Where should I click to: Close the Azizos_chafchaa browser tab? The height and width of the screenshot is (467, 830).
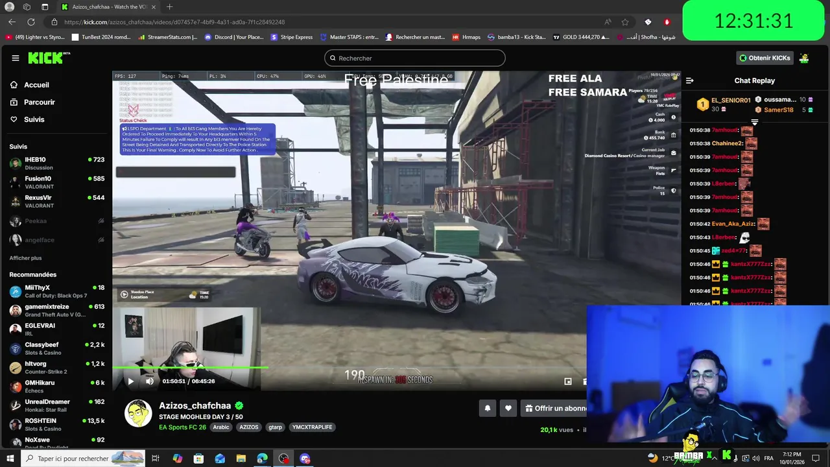[x=154, y=6]
